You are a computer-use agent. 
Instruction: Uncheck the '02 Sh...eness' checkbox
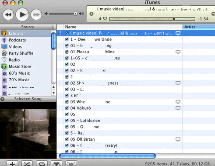tap(67, 83)
